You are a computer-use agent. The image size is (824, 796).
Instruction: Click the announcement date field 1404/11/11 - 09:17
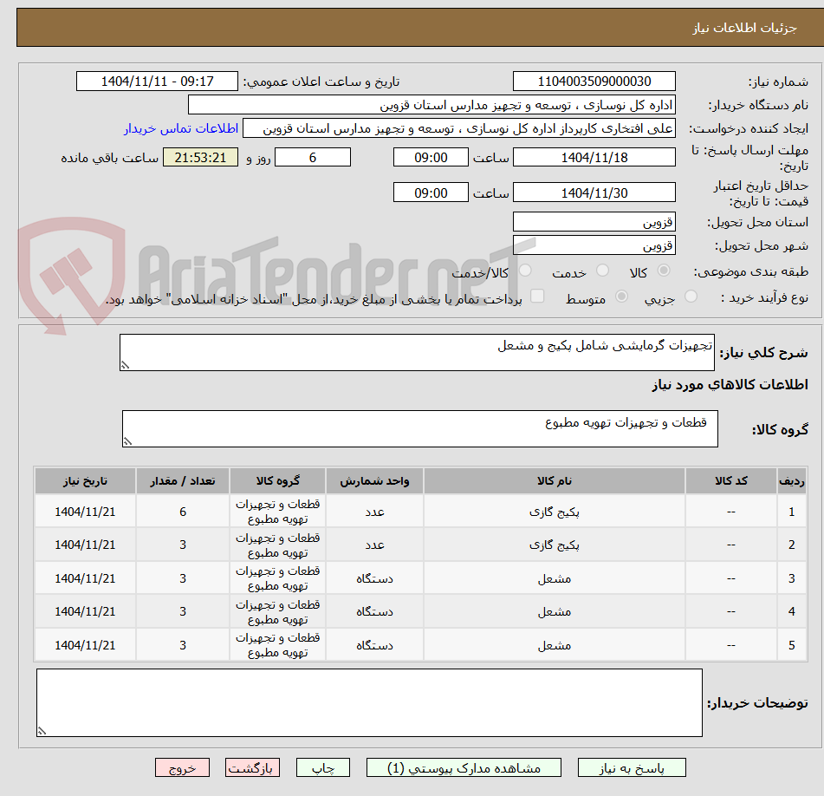click(157, 82)
